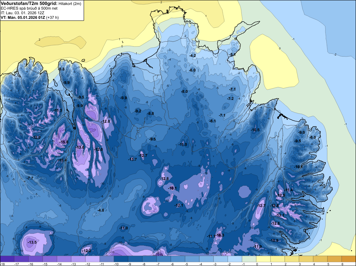Click the '-4.8' temperature value on the map
356x266 pixels.
tap(101, 210)
